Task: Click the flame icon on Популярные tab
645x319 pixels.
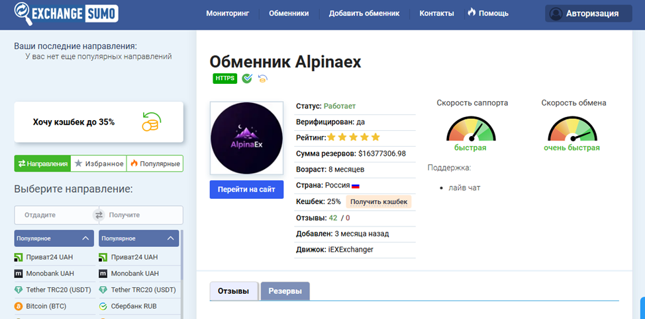Action: coord(134,163)
